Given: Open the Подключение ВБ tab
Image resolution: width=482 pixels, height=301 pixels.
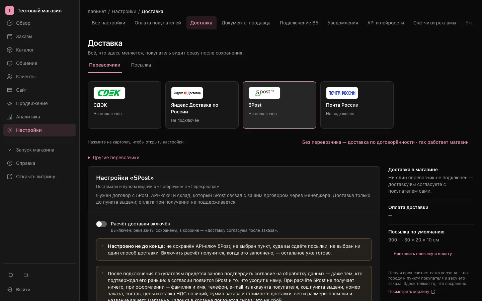Looking at the screenshot, I should click(299, 23).
